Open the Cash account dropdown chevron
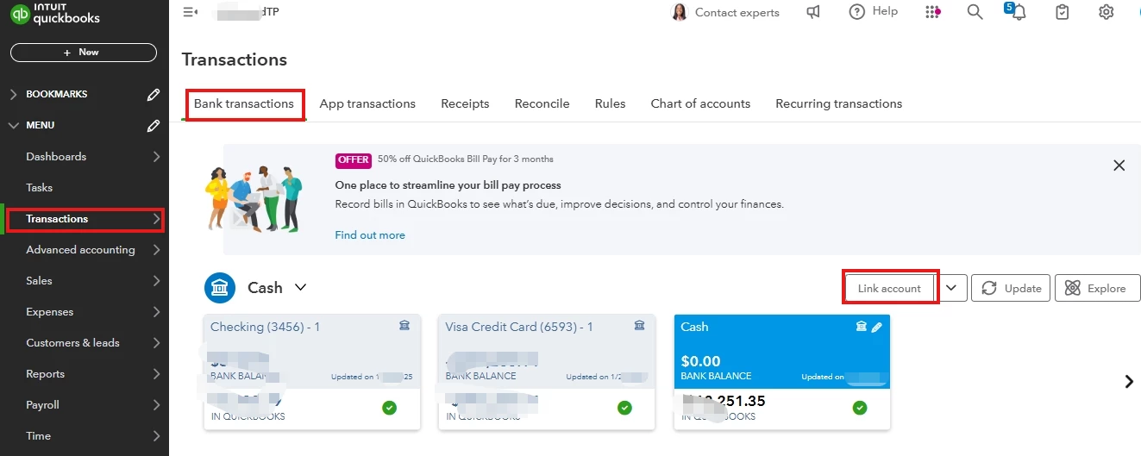Viewport: 1141px width, 456px height. pyautogui.click(x=300, y=288)
